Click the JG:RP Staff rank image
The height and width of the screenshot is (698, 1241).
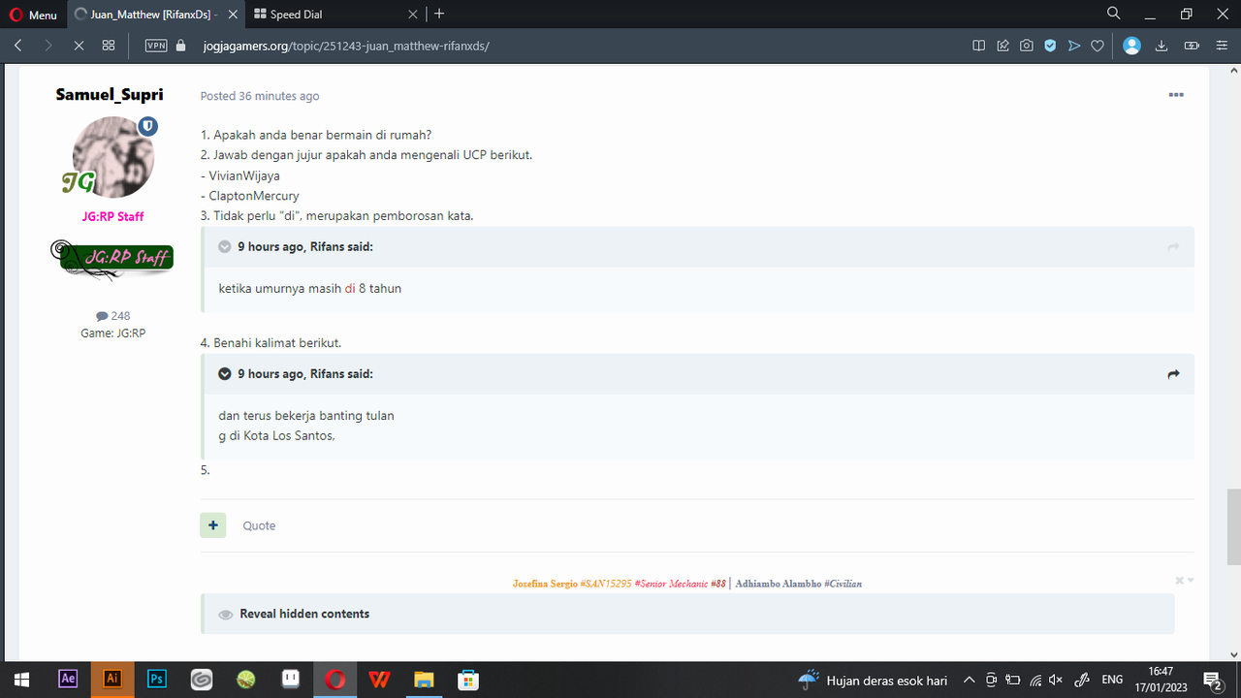(111, 258)
